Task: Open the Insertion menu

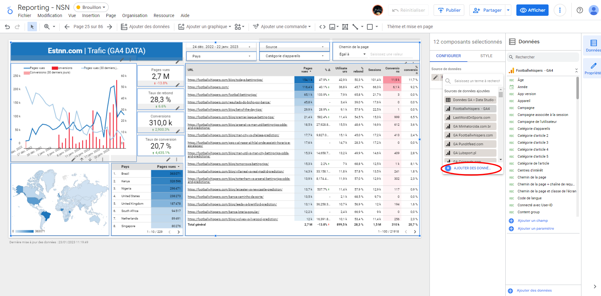Action: (x=91, y=15)
